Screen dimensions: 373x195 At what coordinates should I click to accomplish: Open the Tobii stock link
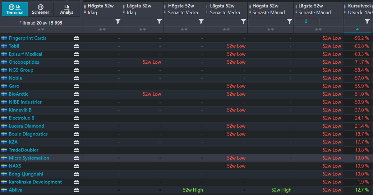coord(14,46)
